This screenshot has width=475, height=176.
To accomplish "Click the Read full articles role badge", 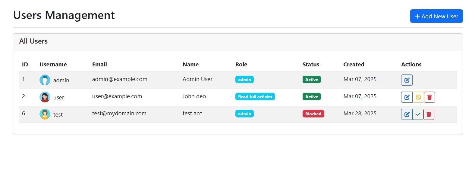I will [255, 97].
